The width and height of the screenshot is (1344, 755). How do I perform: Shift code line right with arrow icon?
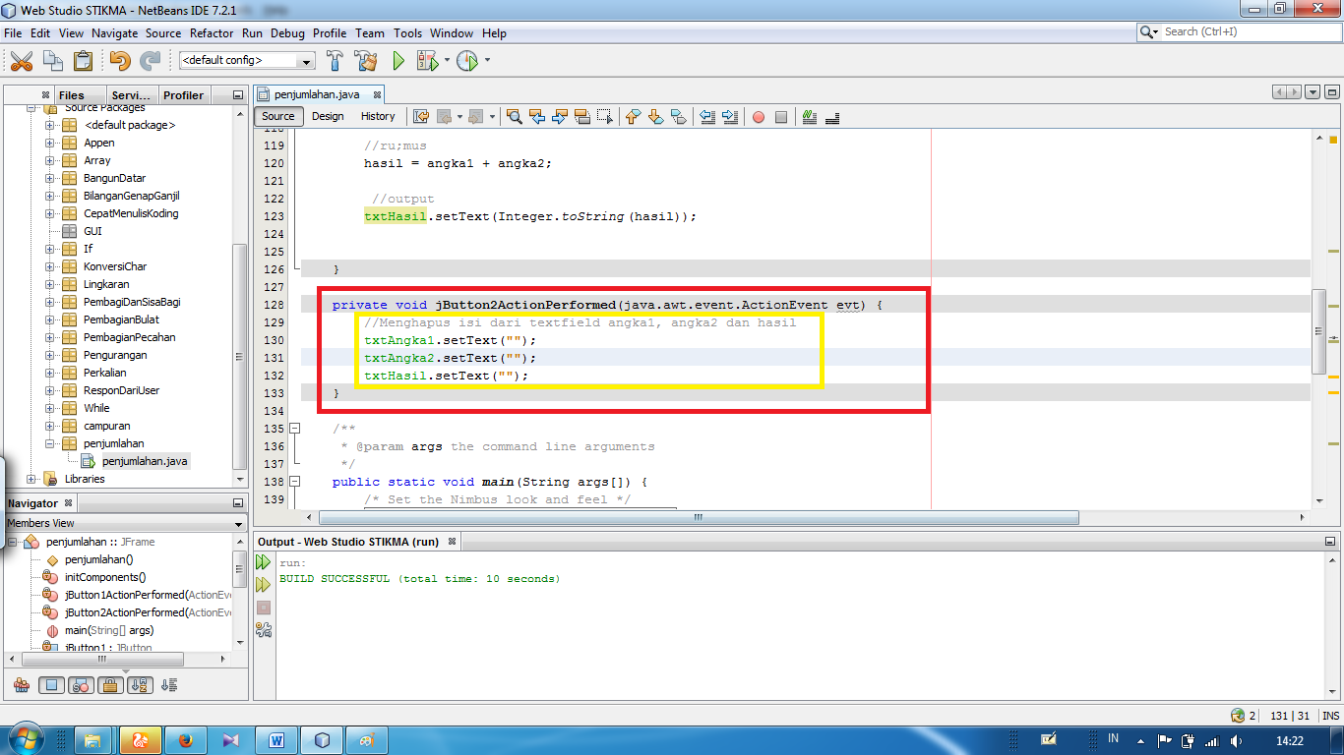point(730,117)
